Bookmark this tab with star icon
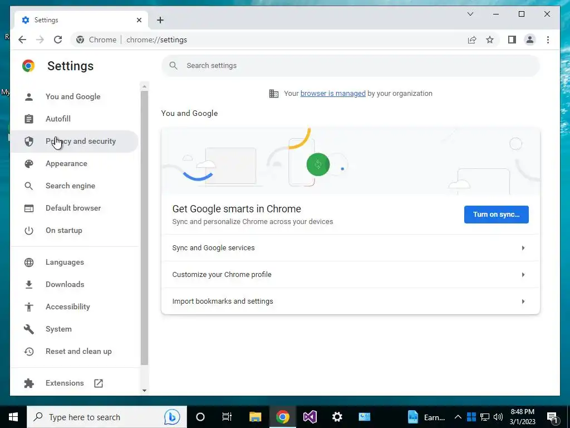The height and width of the screenshot is (428, 570). click(490, 40)
